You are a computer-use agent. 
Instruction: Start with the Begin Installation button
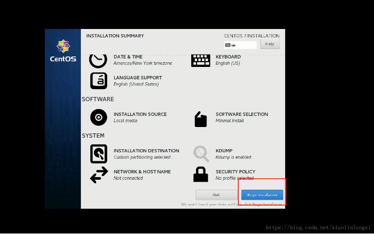tap(262, 194)
